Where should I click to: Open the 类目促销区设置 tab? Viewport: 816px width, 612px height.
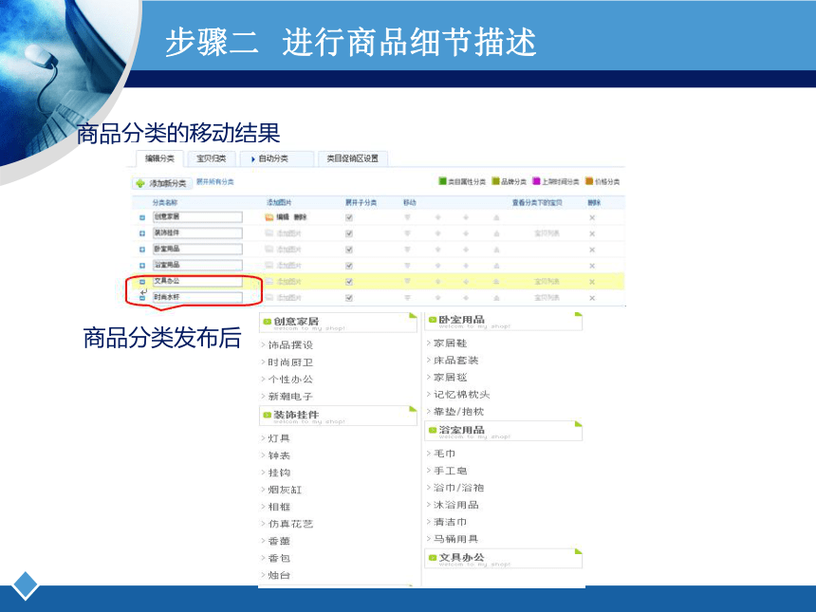(352, 158)
